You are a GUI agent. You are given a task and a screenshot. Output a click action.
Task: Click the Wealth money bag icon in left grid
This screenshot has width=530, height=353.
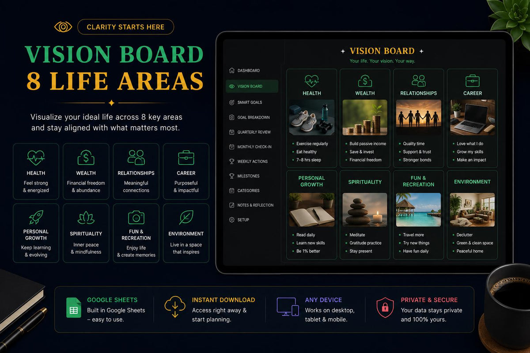pyautogui.click(x=86, y=158)
